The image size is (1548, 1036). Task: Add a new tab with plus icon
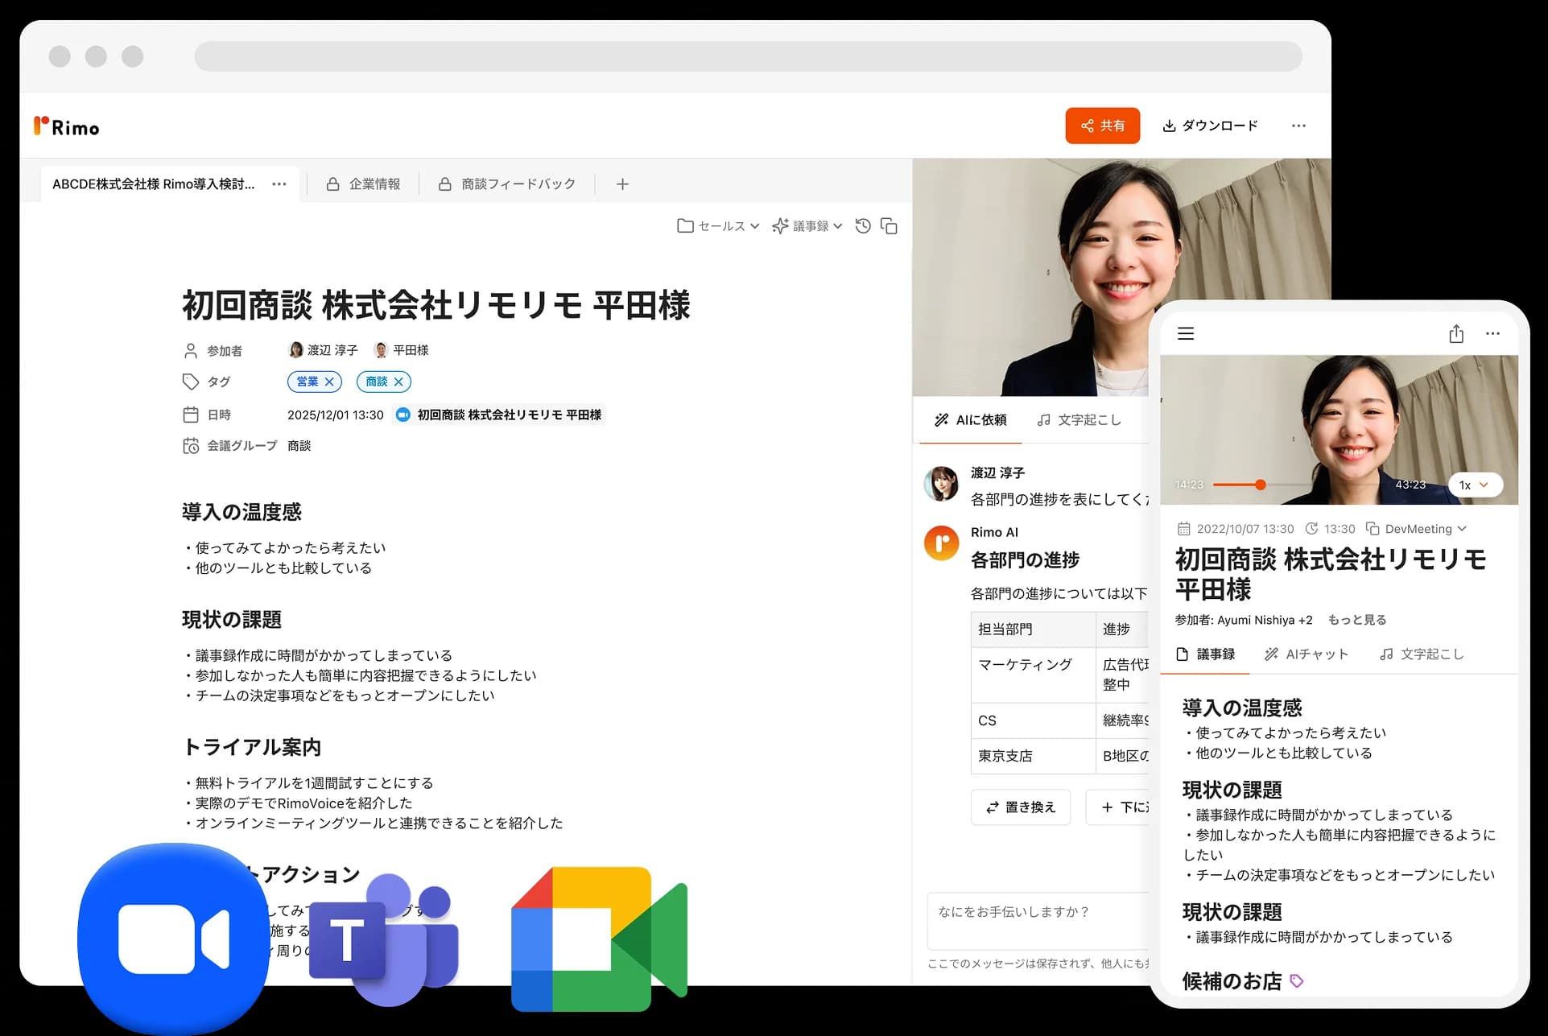click(x=622, y=184)
